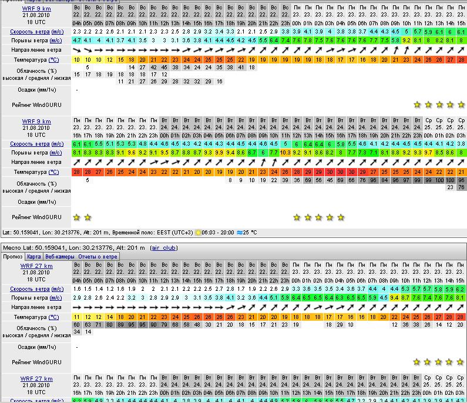Image resolution: width=467 pixels, height=403 pixels.
Task: Click the м/с link beside Порывы ветра in the WRF 27 km table
Action: click(x=56, y=298)
